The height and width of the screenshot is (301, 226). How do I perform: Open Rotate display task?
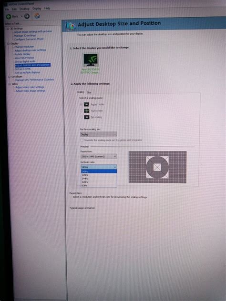coord(22,54)
